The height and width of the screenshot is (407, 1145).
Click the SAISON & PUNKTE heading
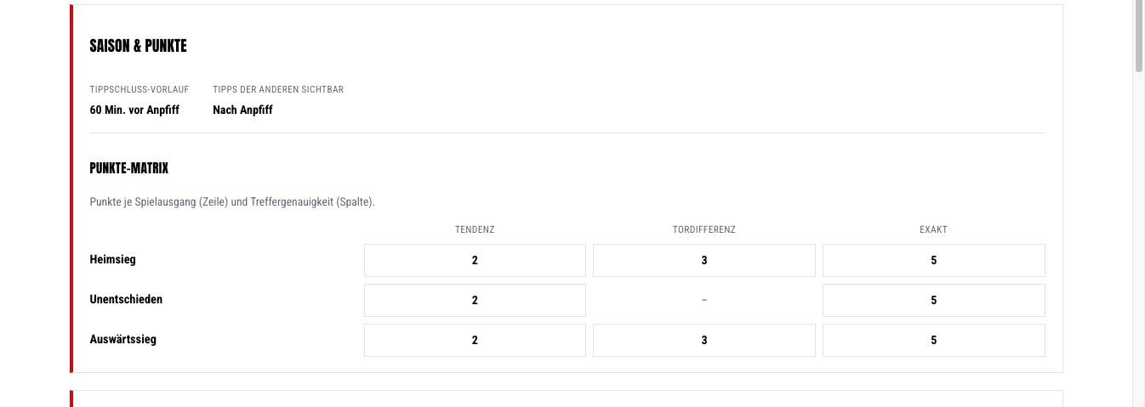[138, 46]
